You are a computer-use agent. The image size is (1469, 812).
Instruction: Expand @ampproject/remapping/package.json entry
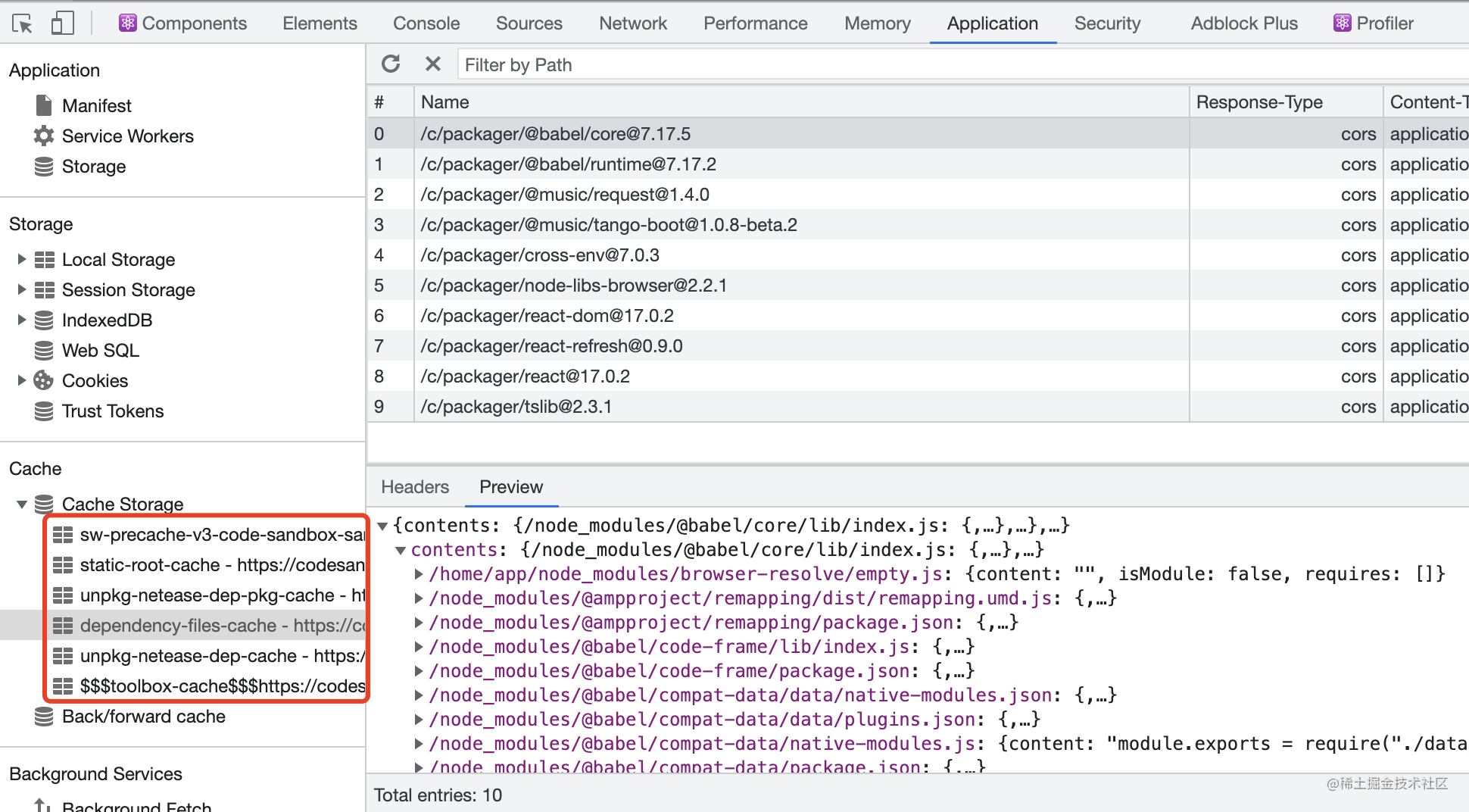tap(419, 623)
